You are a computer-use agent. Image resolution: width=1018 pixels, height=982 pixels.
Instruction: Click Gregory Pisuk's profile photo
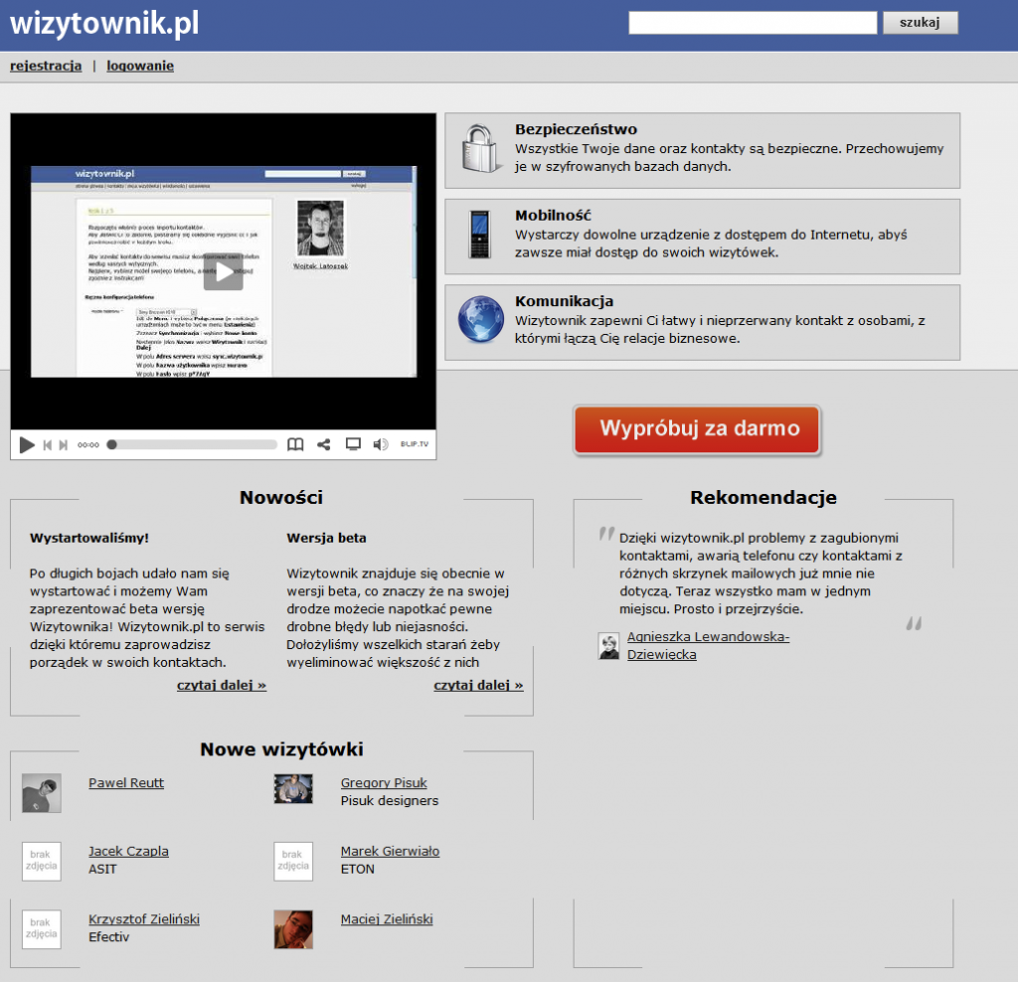coord(292,788)
